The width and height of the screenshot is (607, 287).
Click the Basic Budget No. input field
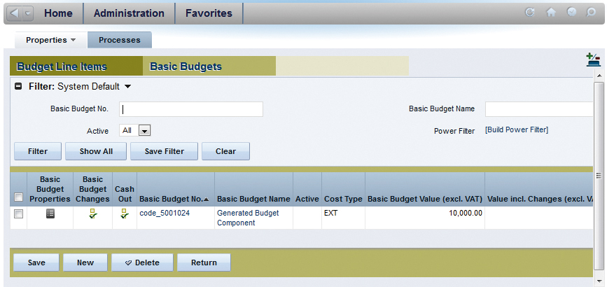click(x=191, y=109)
